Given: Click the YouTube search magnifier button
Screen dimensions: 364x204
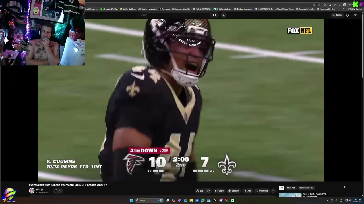Looking at the screenshot, I should 214,15.
